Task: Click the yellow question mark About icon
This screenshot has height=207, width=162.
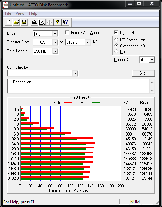Action: point(57,22)
